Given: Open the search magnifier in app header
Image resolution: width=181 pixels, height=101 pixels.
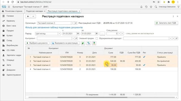Looking at the screenshot, I should [x=156, y=7].
